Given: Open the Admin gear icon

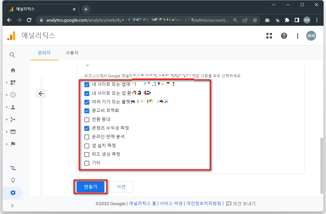Looking at the screenshot, I should point(13,192).
